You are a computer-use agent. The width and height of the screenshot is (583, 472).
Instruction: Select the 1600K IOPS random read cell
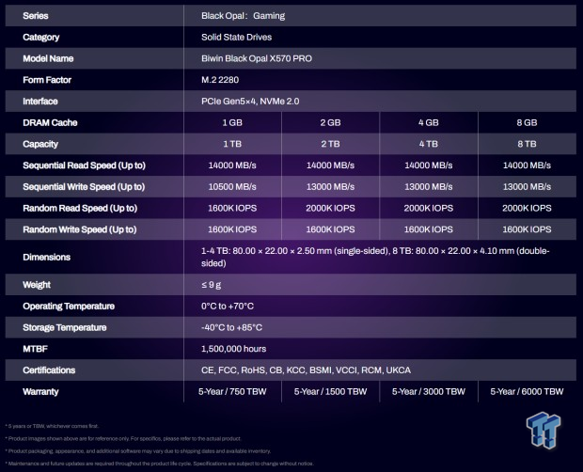(x=232, y=208)
